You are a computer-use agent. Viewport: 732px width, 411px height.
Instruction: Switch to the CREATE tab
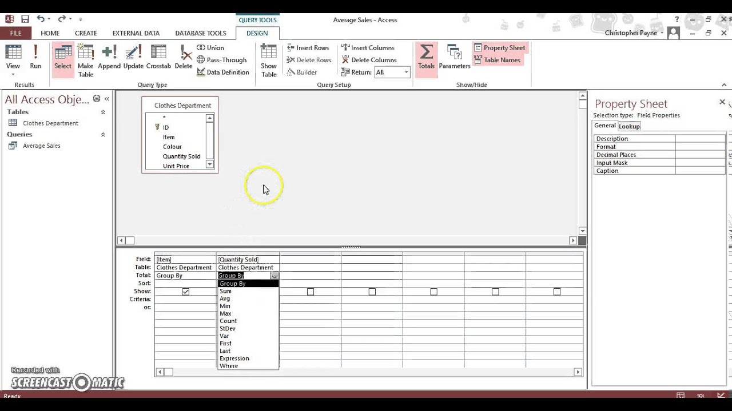[x=86, y=33]
